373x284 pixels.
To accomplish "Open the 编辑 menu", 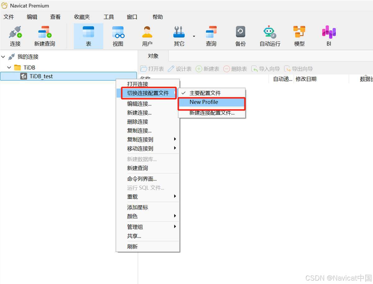I will [32, 17].
